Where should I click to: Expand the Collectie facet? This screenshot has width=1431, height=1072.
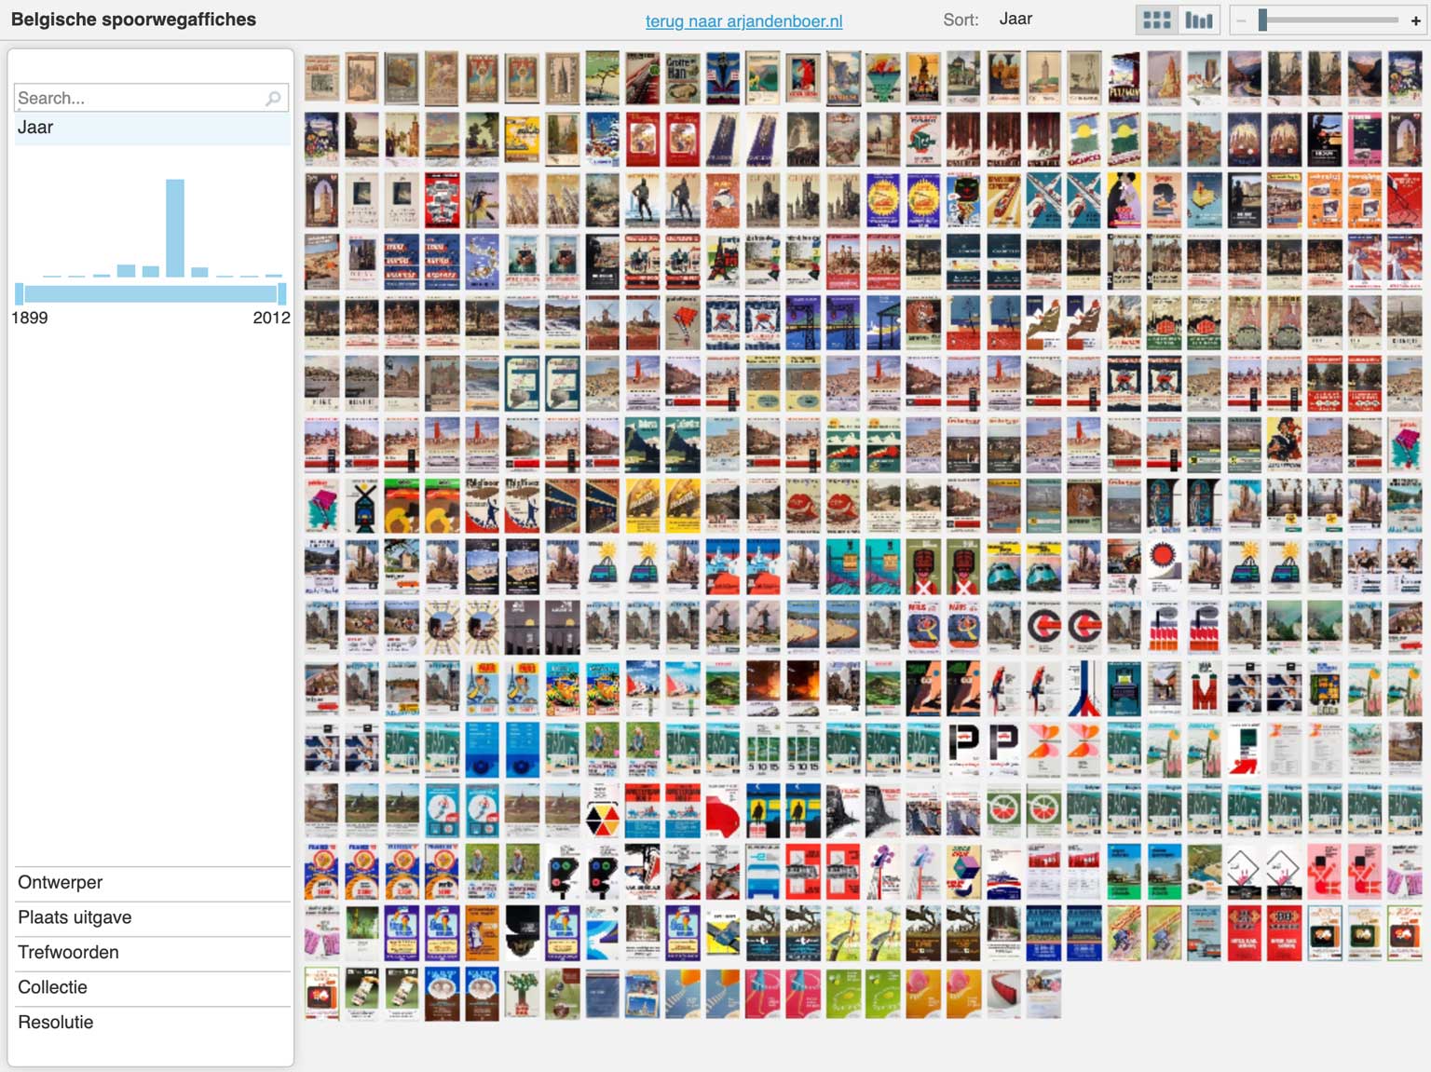153,987
